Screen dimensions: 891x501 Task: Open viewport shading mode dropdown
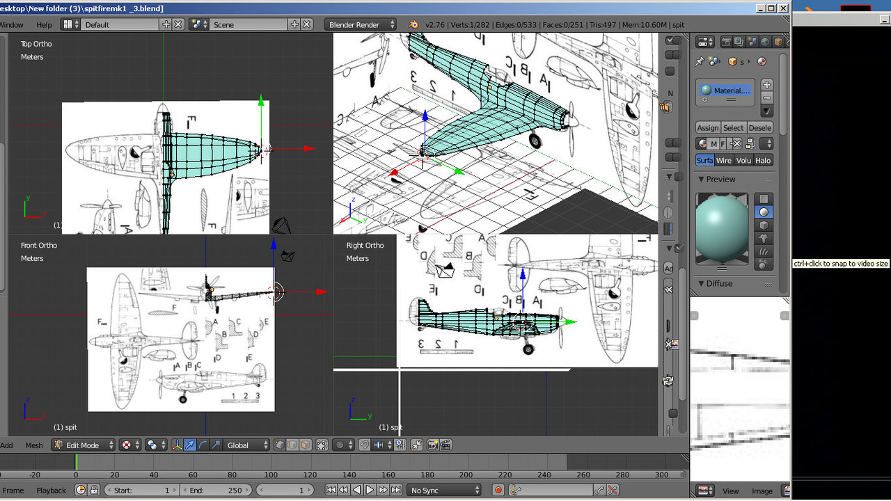[130, 445]
